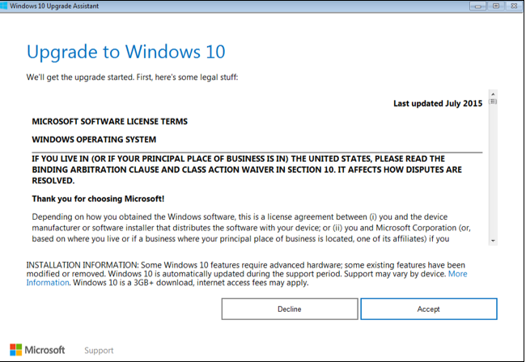Click the 'Depending on how you obtained' paragraph

pyautogui.click(x=251, y=228)
